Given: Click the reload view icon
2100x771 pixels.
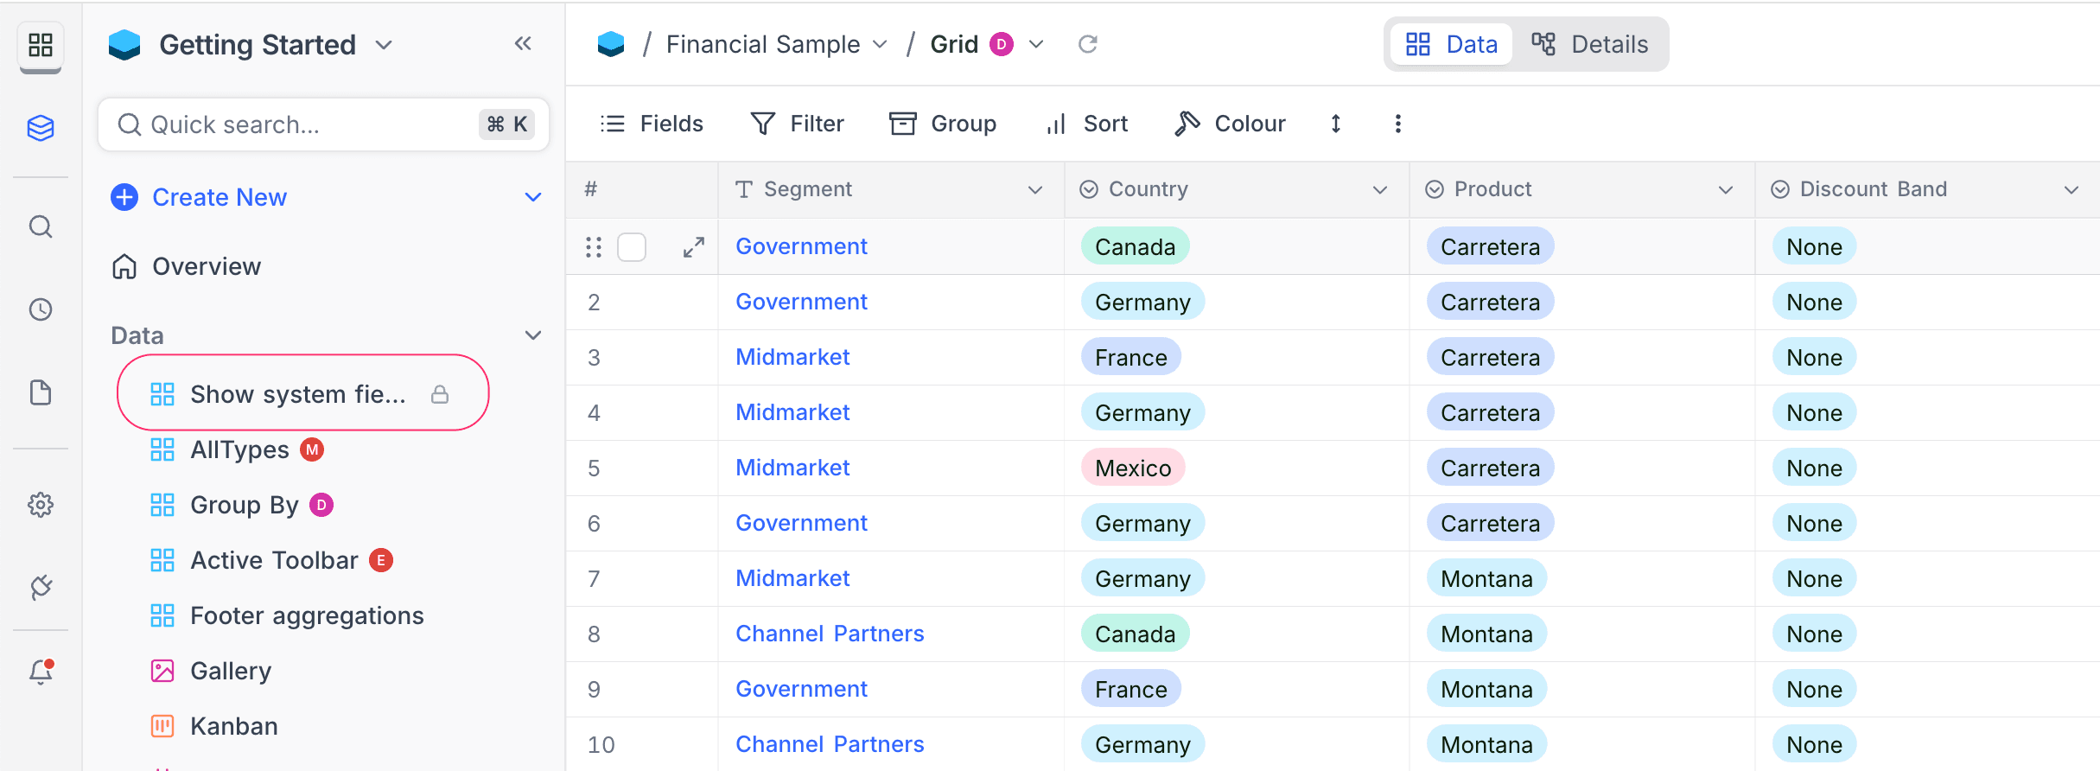Looking at the screenshot, I should (1088, 44).
